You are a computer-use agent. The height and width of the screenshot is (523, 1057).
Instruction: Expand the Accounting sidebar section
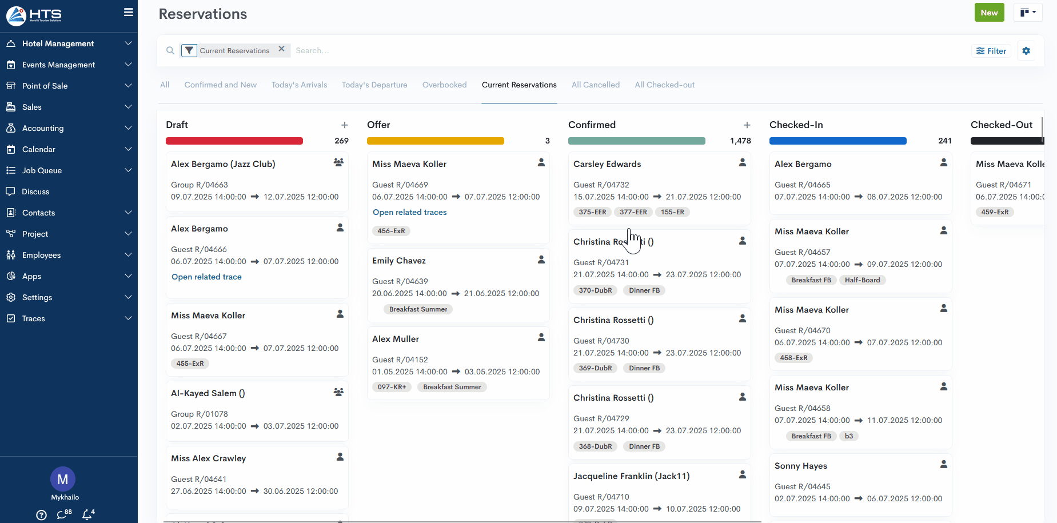[x=69, y=128]
